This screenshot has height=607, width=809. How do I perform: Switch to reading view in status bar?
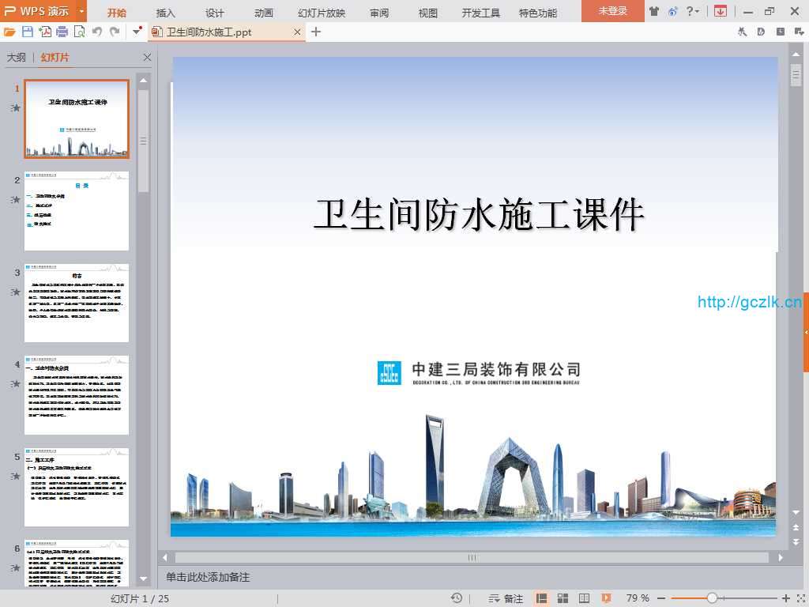(x=585, y=598)
